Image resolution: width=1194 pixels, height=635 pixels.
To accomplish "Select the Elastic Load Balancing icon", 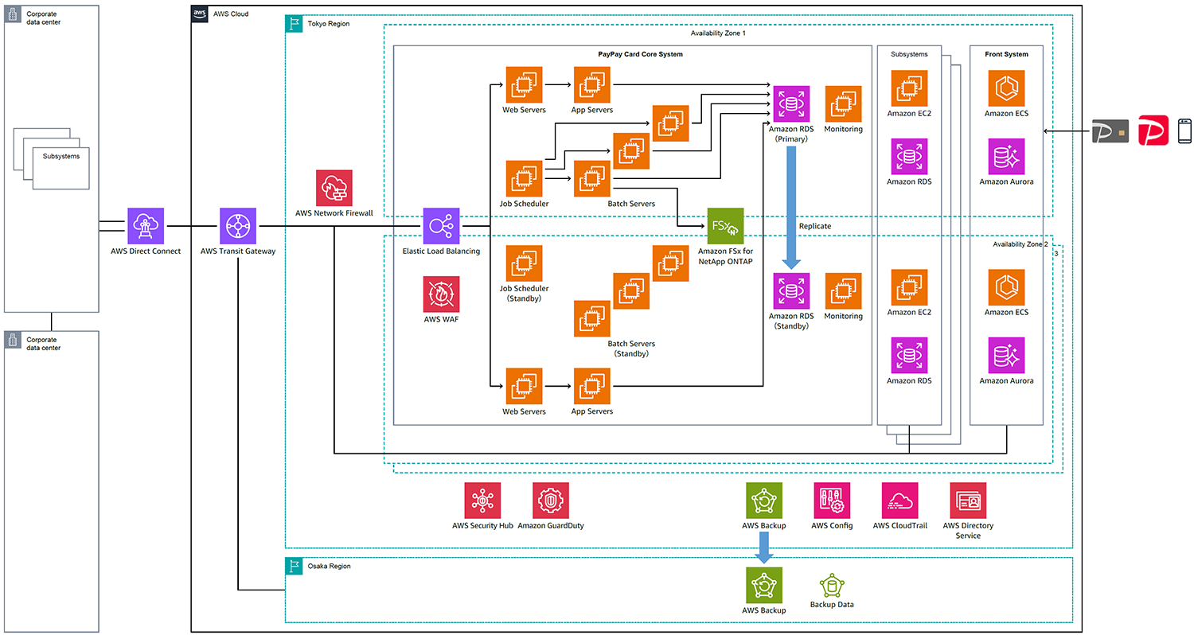I will tap(441, 226).
